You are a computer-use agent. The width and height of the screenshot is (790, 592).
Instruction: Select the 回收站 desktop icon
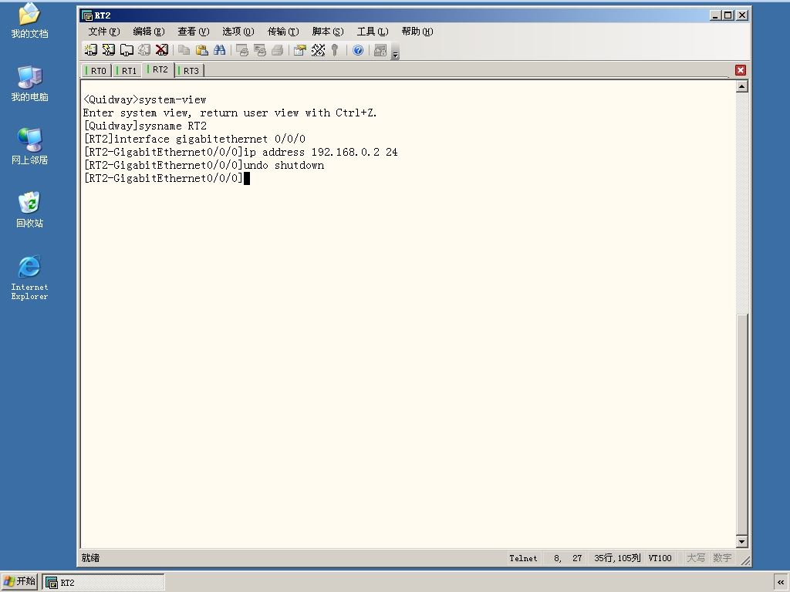(x=30, y=210)
